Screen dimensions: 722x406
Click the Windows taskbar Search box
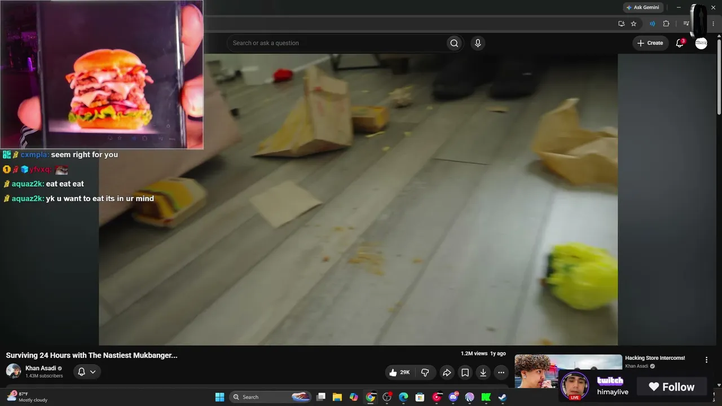click(271, 397)
